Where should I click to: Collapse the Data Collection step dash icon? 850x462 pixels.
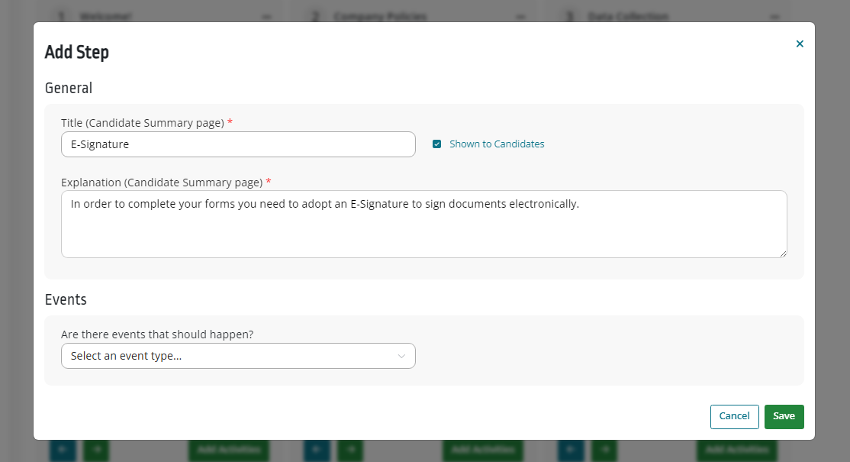click(775, 17)
